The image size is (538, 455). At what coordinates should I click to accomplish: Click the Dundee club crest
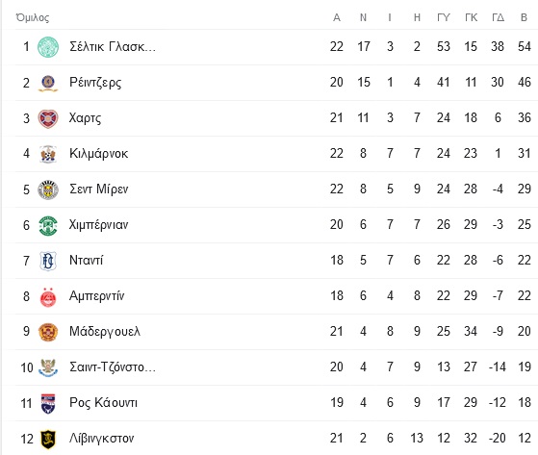48,261
